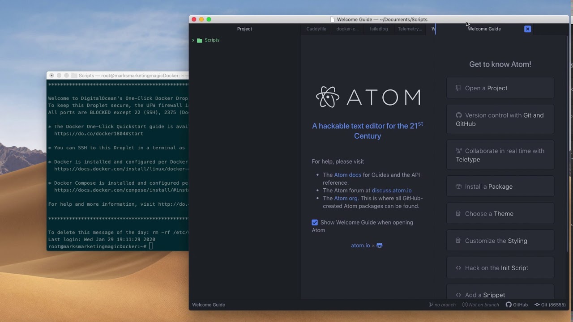Expand the Choose a Theme card
Image resolution: width=573 pixels, height=322 pixels.
(500, 214)
